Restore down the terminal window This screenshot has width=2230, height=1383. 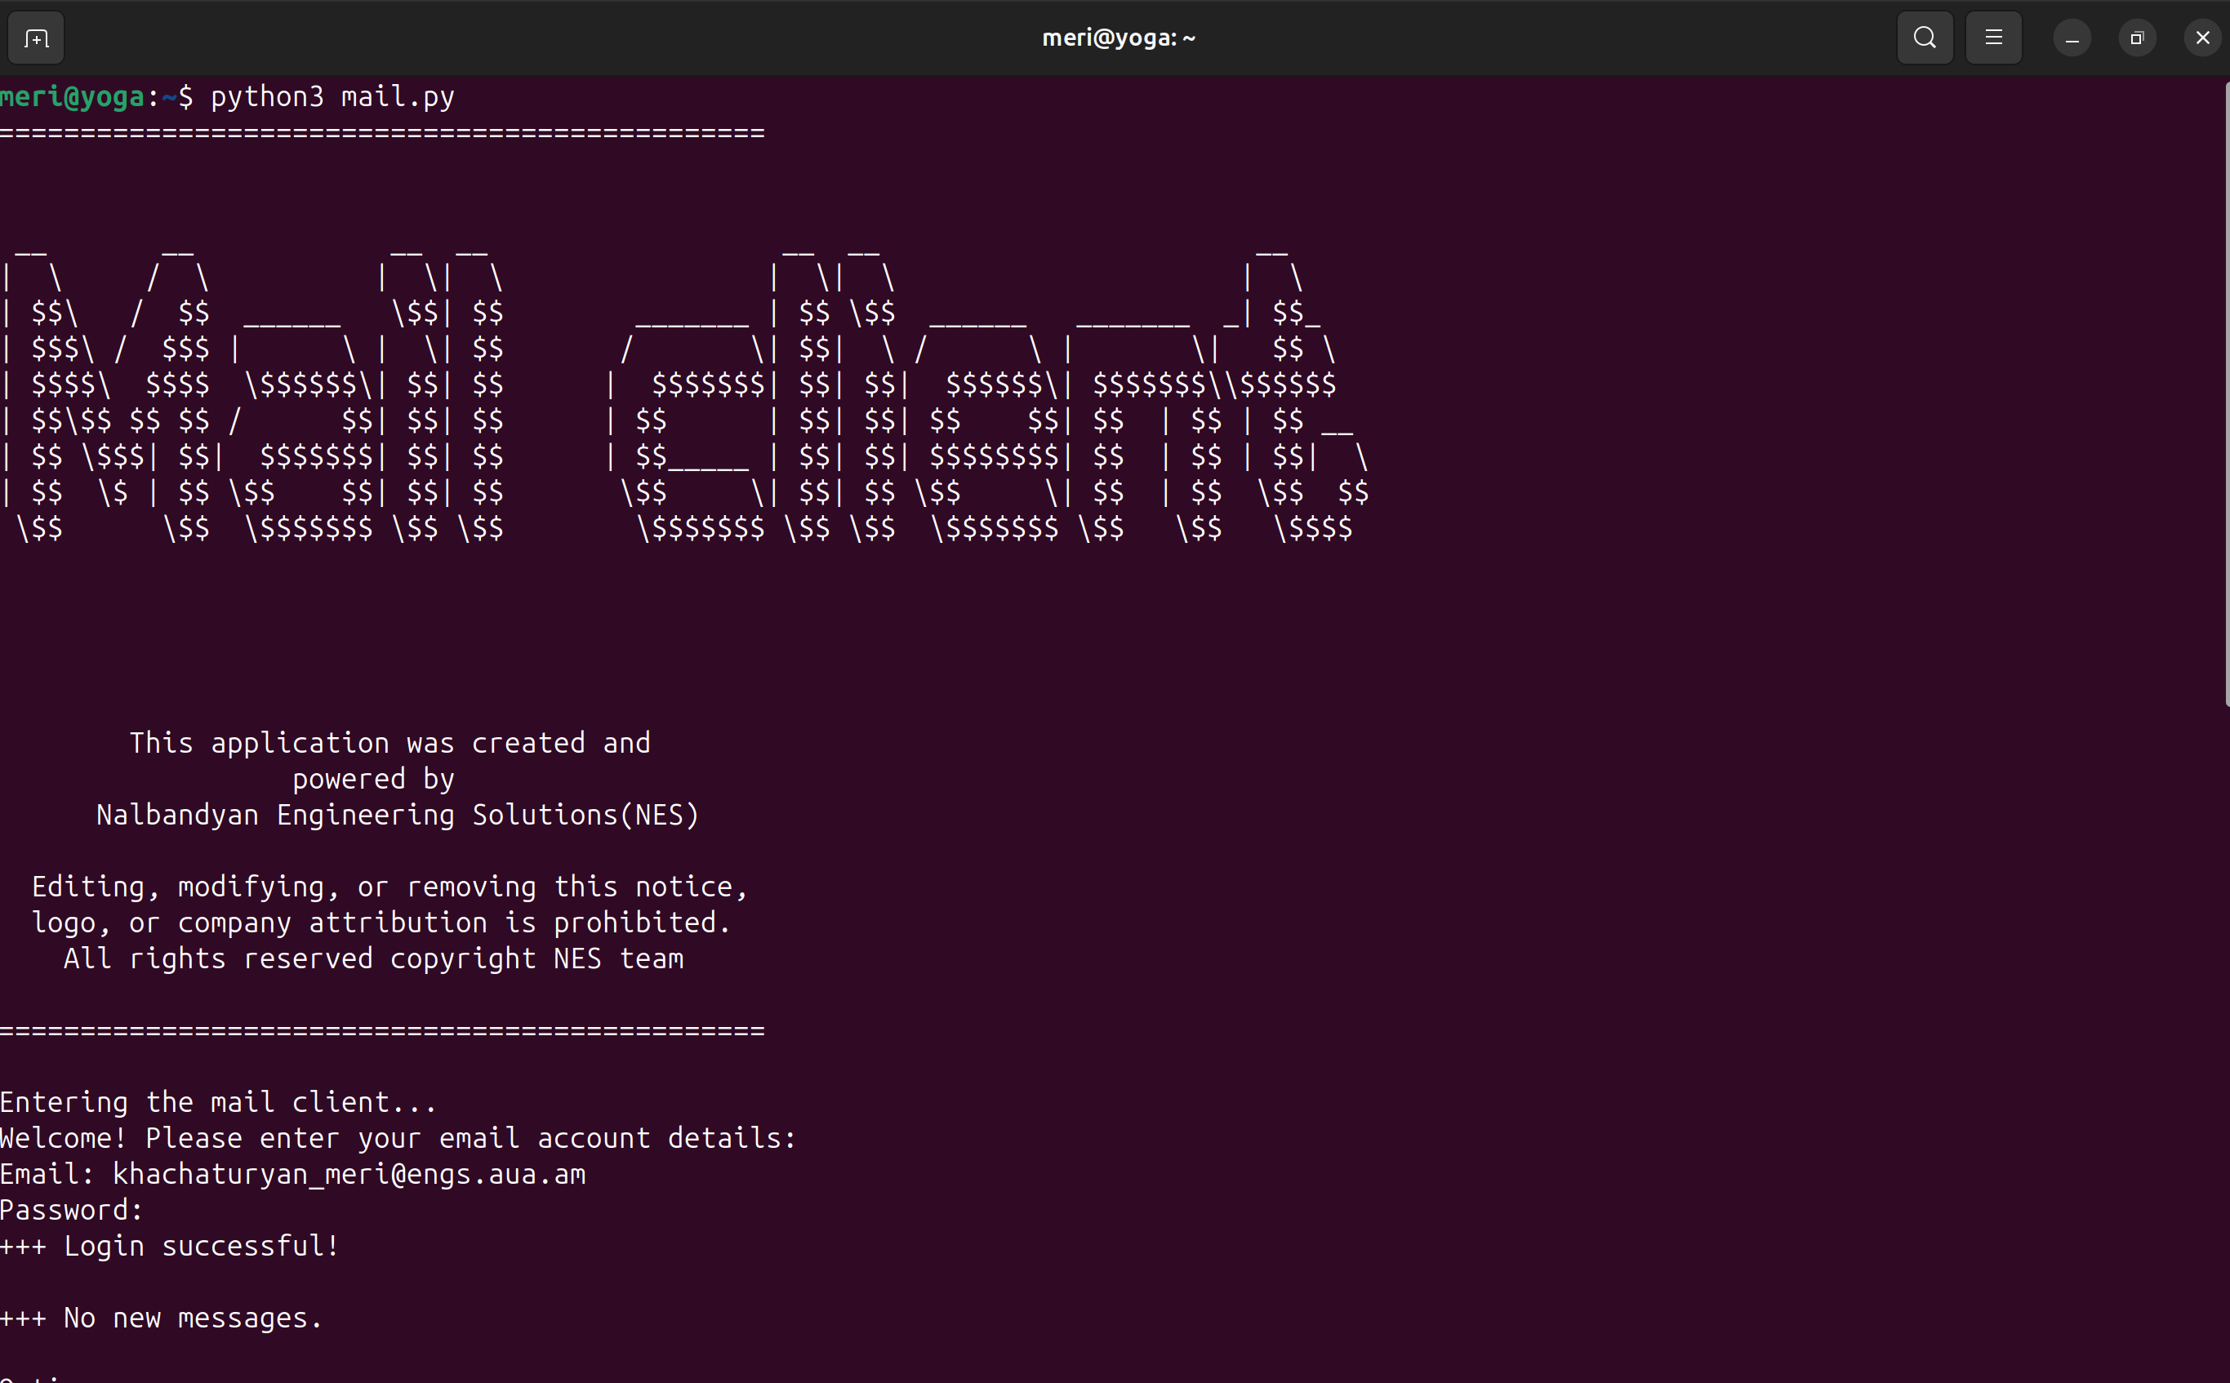2137,38
